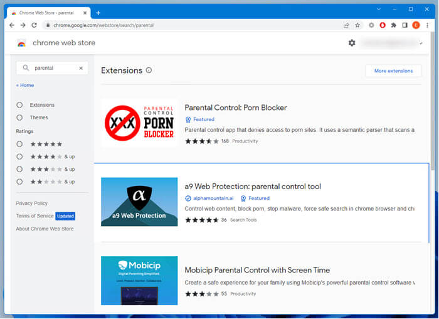Screen dimensions: 439x319
Task: Go forward with the browser forward arrow
Action: (x=23, y=25)
